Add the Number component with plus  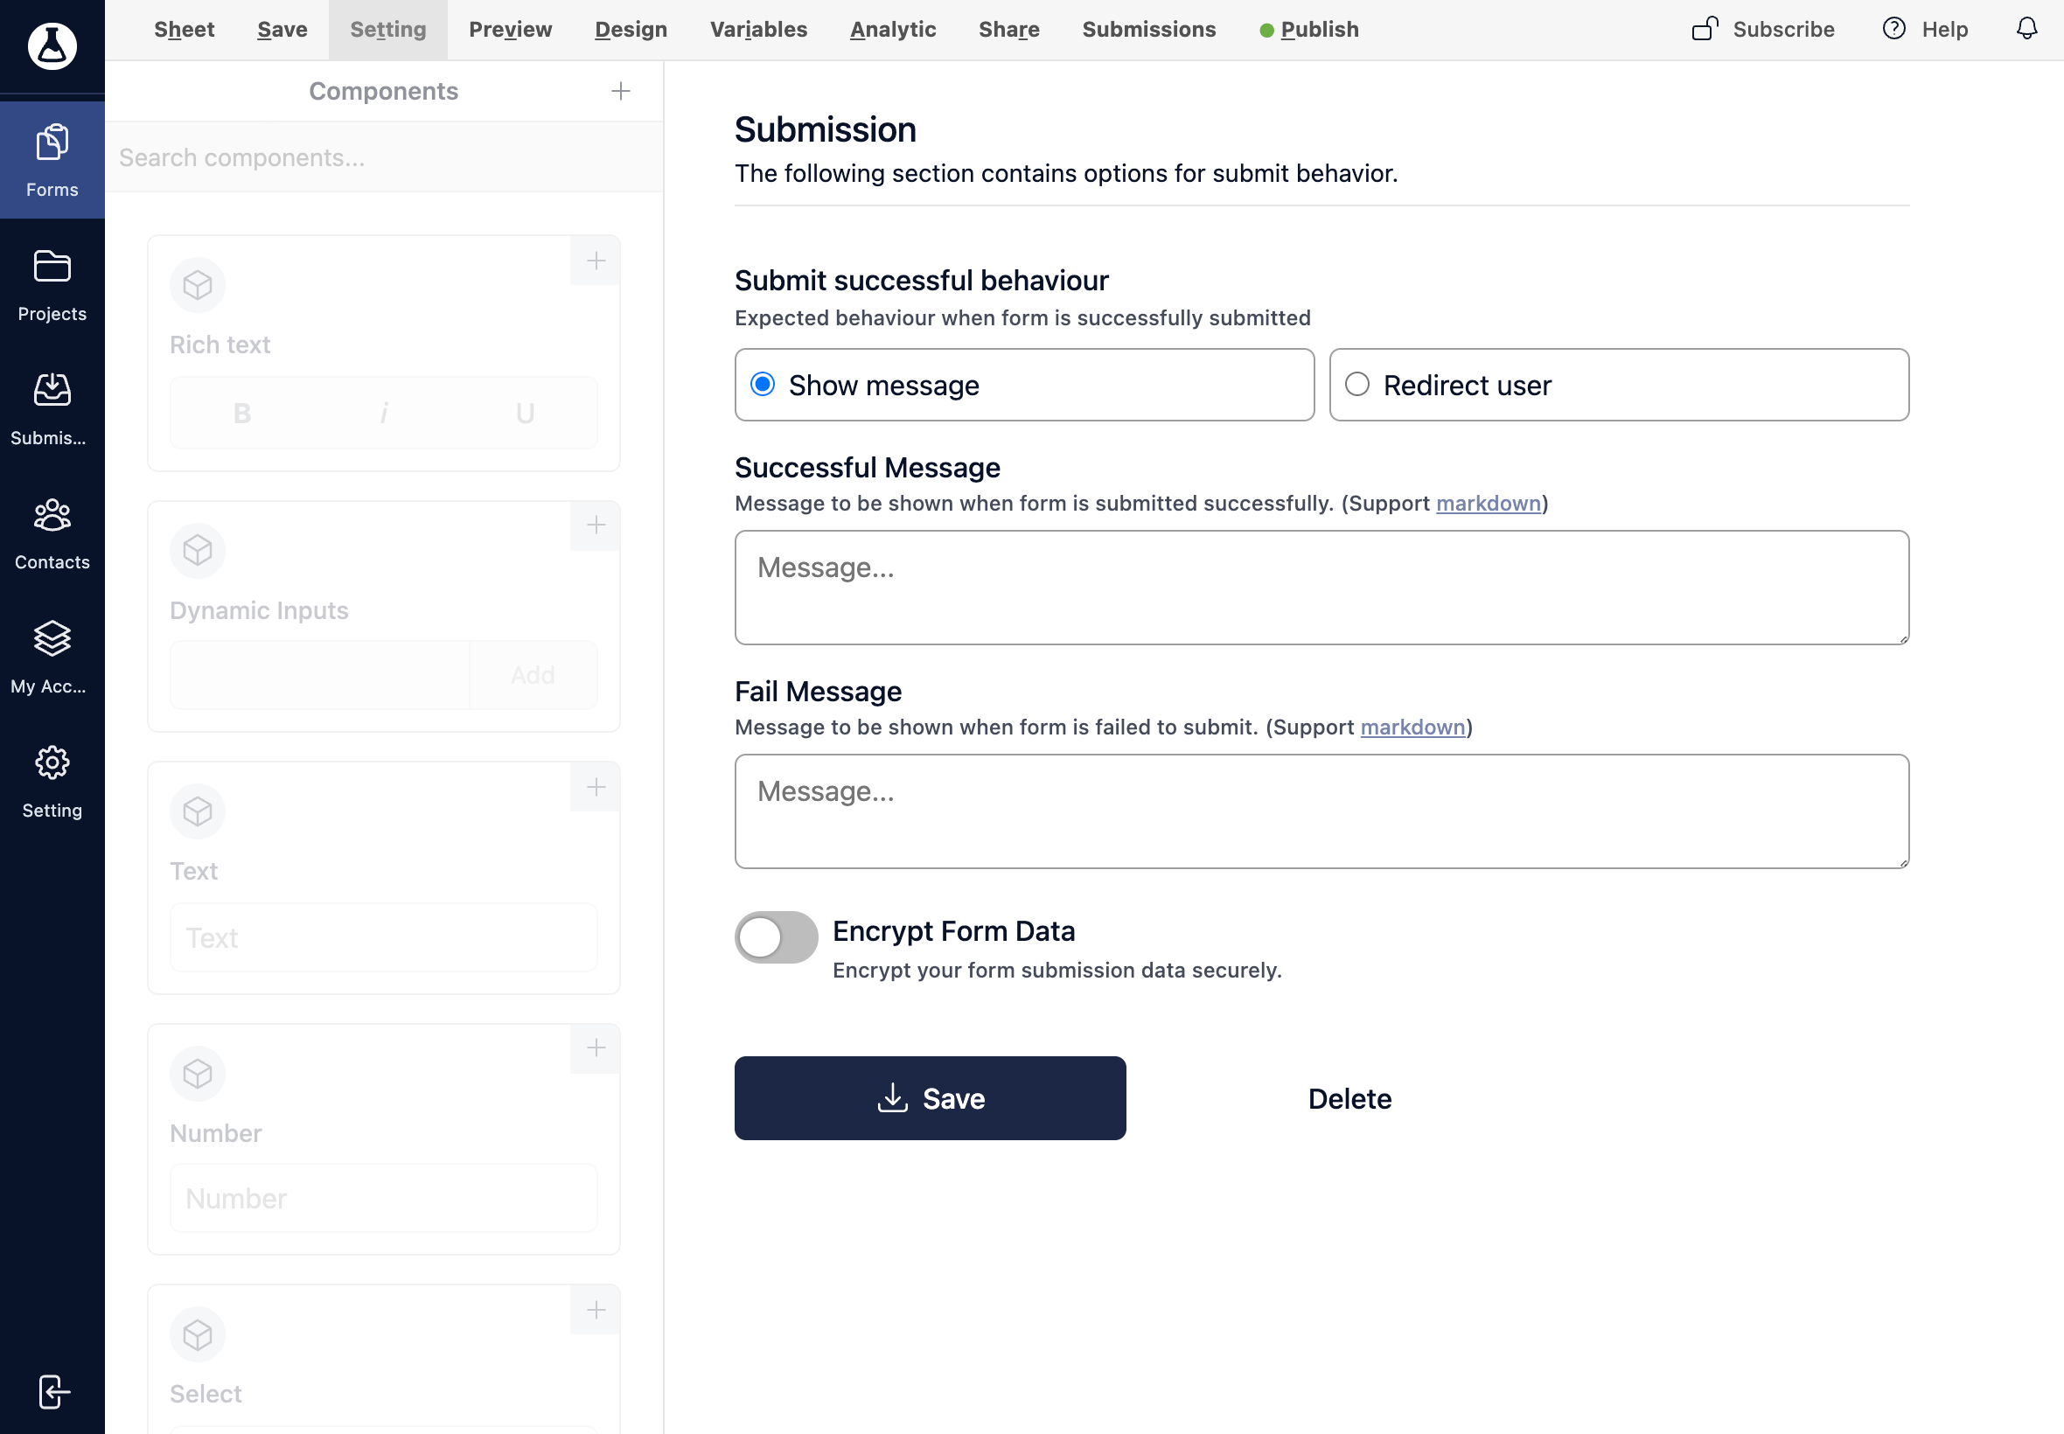click(x=595, y=1048)
